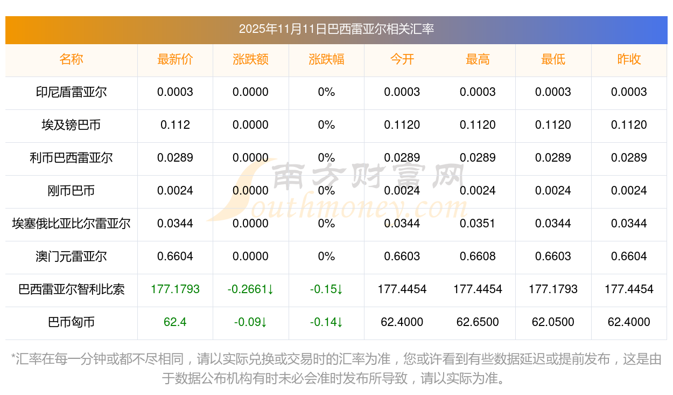Screen dimensions: 673x395
Task: Click 埃及镑巴币 今开 value 0.1120
Action: [402, 125]
